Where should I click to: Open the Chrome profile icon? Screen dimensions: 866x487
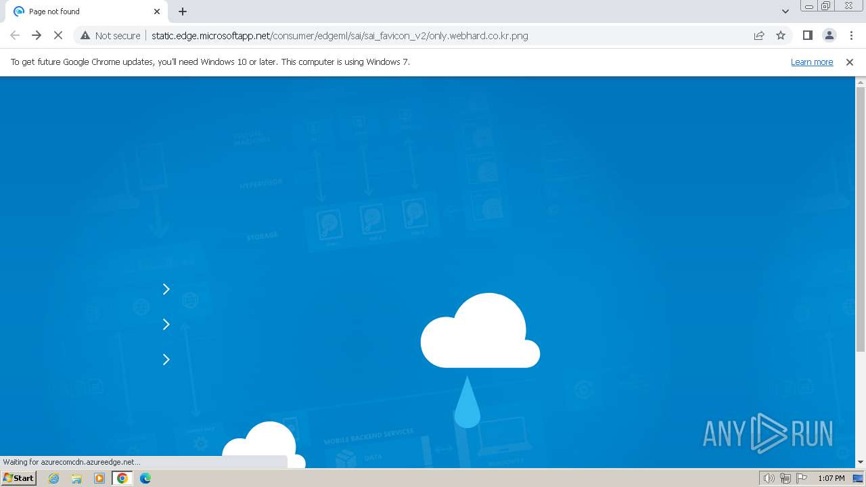pos(829,35)
